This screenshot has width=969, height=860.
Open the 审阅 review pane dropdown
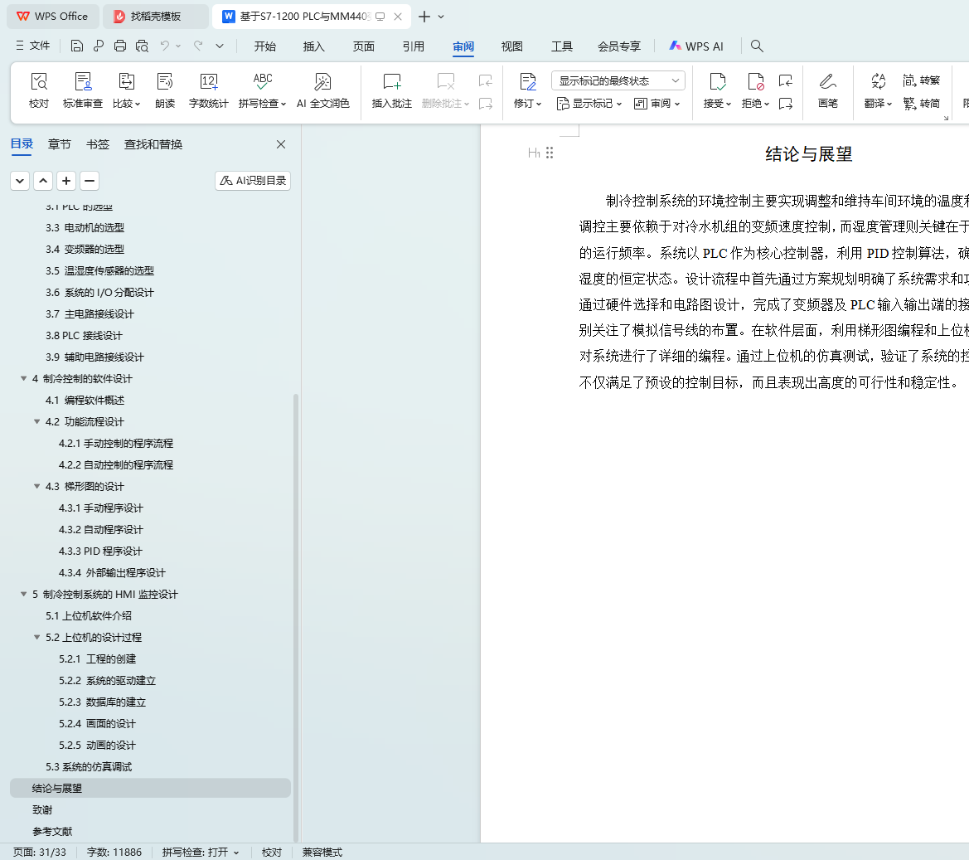pos(657,103)
